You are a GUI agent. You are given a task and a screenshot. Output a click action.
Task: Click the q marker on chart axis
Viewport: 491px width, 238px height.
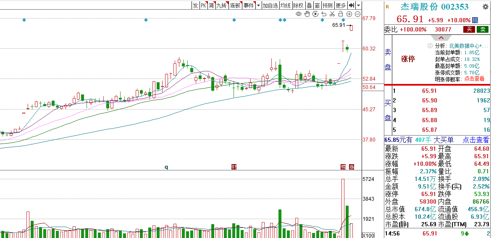click(167, 167)
